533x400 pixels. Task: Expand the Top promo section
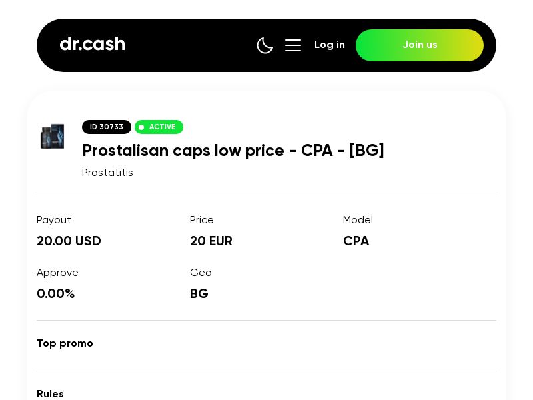65,343
